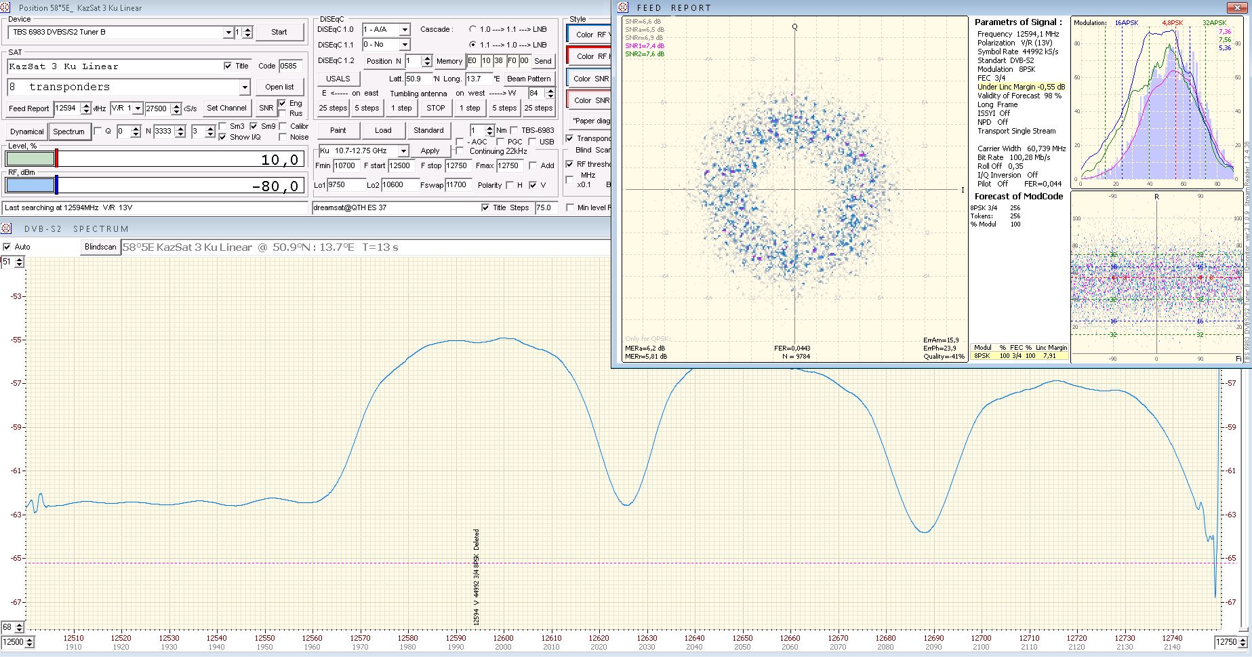
Task: Toggle the Show I/Q checkbox
Action: pyautogui.click(x=223, y=137)
